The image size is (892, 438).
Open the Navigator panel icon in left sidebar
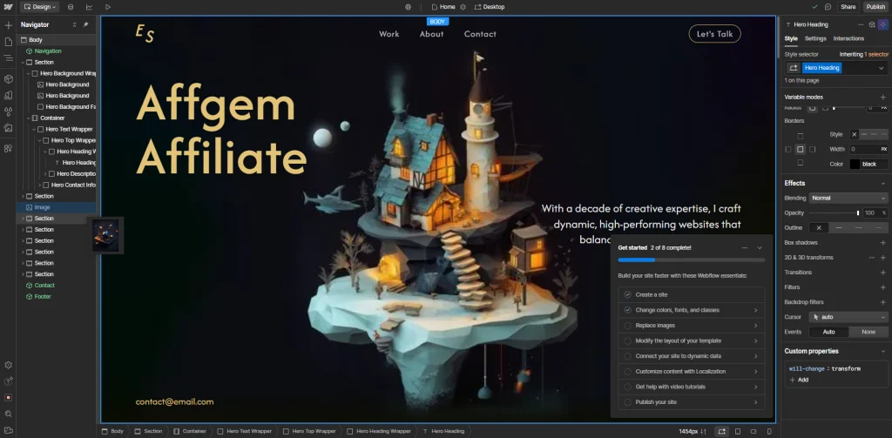pos(8,58)
